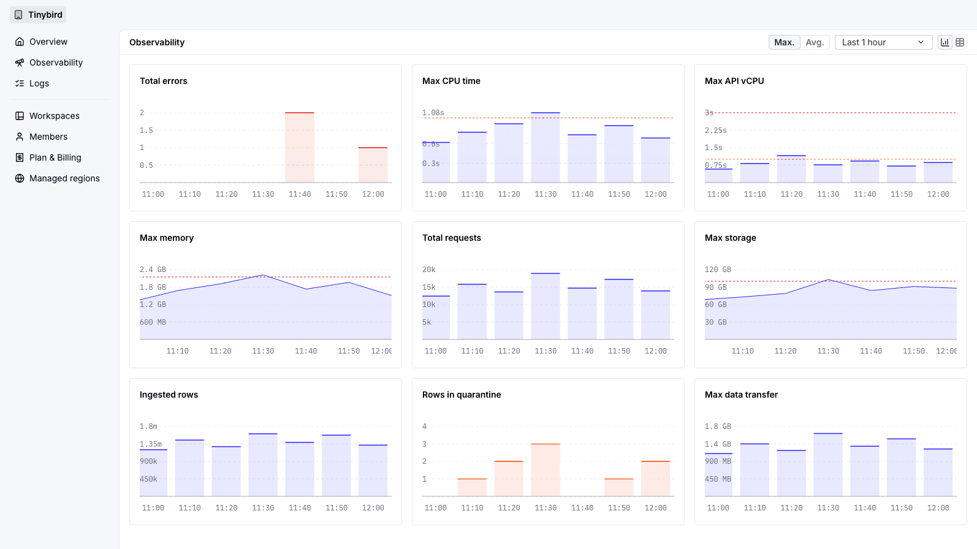The image size is (977, 549).
Task: Click the 1.08s label in Max CPU time
Action: click(x=433, y=113)
